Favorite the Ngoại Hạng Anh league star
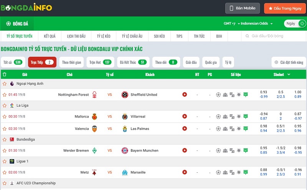The width and height of the screenshot is (307, 190). [x=5, y=84]
